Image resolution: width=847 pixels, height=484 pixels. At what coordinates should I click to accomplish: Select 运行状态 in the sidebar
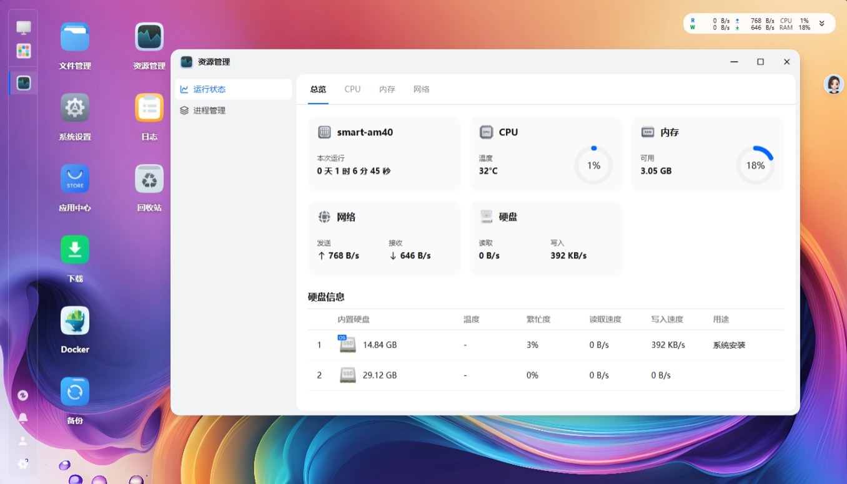pos(209,89)
